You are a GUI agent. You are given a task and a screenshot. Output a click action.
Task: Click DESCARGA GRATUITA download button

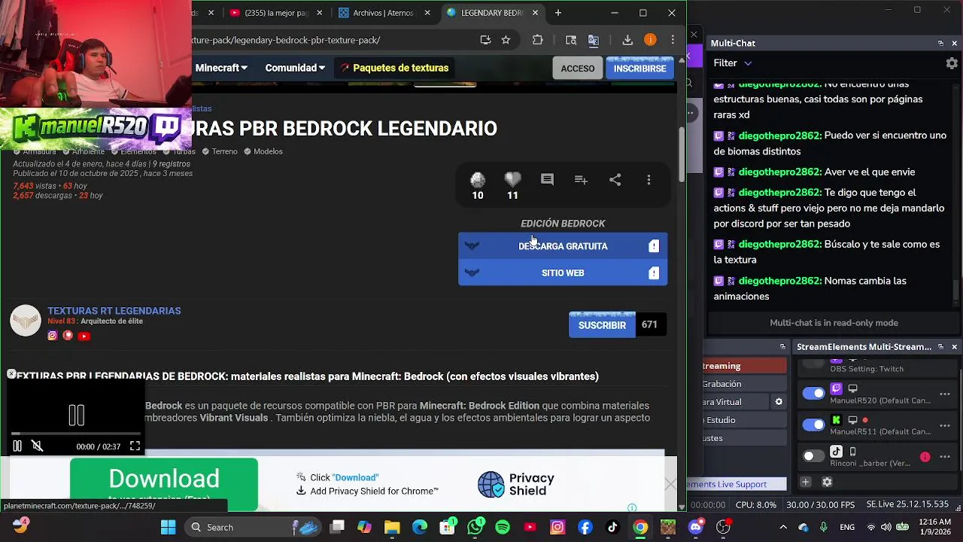(563, 246)
